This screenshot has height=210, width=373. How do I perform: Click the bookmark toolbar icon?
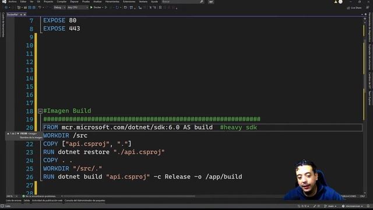pos(160,8)
